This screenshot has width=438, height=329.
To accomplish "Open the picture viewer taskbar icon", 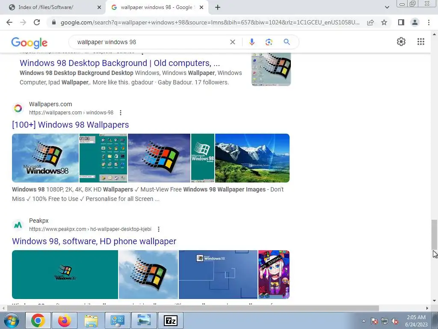I will tap(144, 320).
